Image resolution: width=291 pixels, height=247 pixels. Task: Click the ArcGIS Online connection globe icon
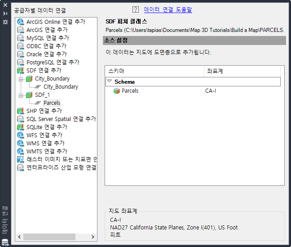tap(20, 22)
